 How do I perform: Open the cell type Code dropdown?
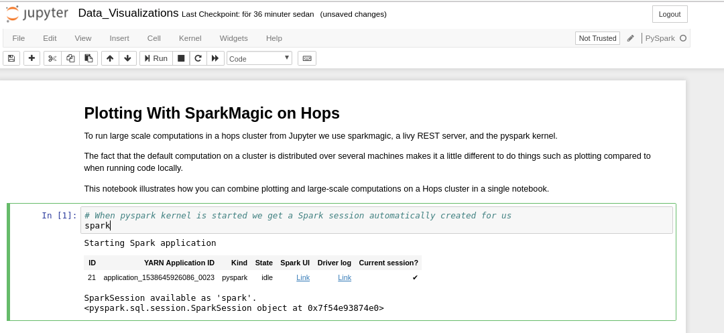point(259,58)
